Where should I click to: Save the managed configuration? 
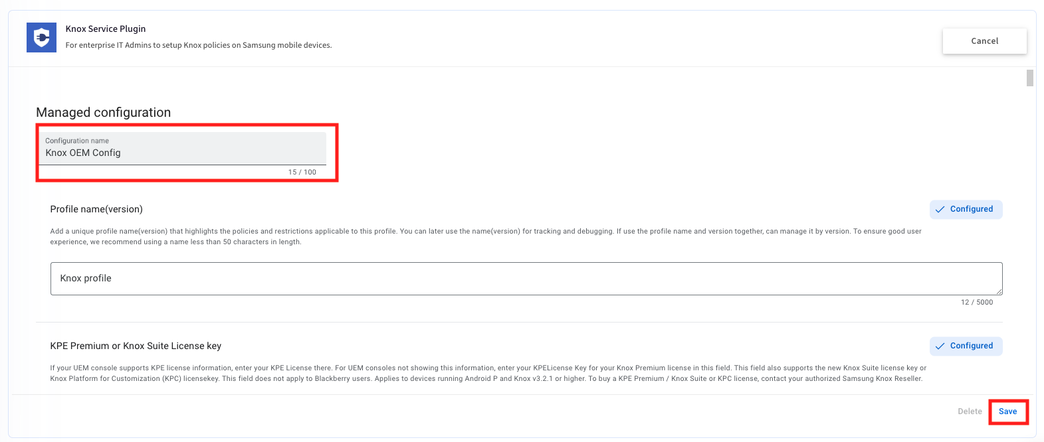pos(1007,411)
